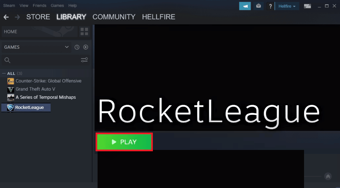Click the forward navigation arrow

pos(17,17)
